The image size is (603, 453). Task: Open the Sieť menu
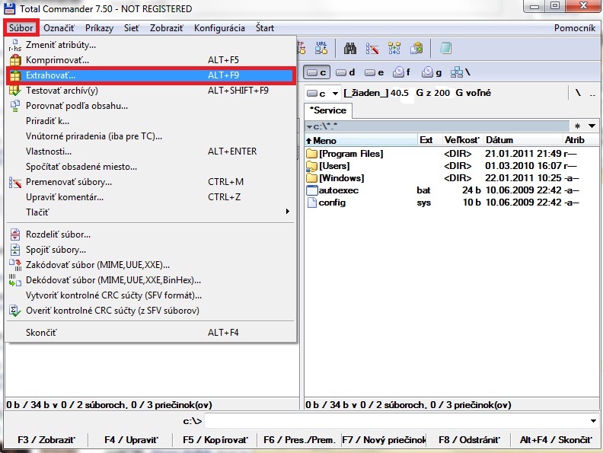tap(132, 28)
